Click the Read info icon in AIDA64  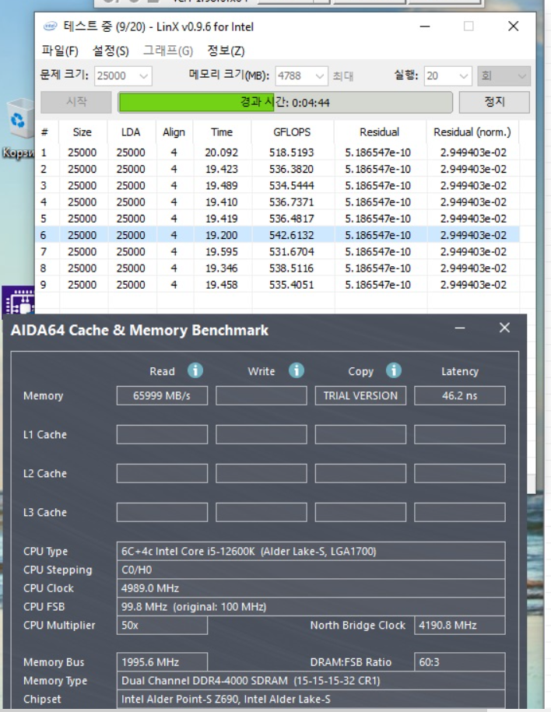tap(195, 370)
